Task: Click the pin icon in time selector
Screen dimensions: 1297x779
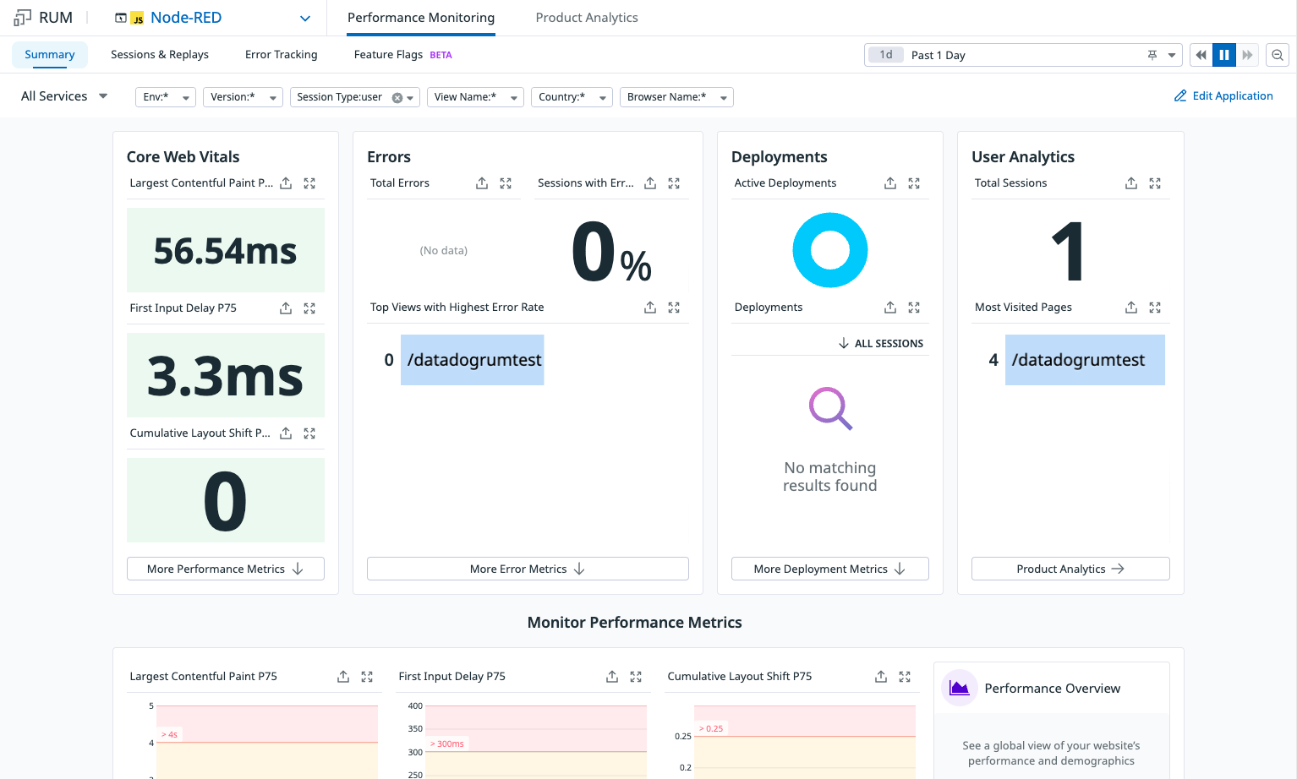Action: (1152, 55)
